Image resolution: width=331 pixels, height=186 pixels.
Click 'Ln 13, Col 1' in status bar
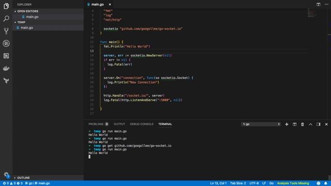(x=218, y=183)
